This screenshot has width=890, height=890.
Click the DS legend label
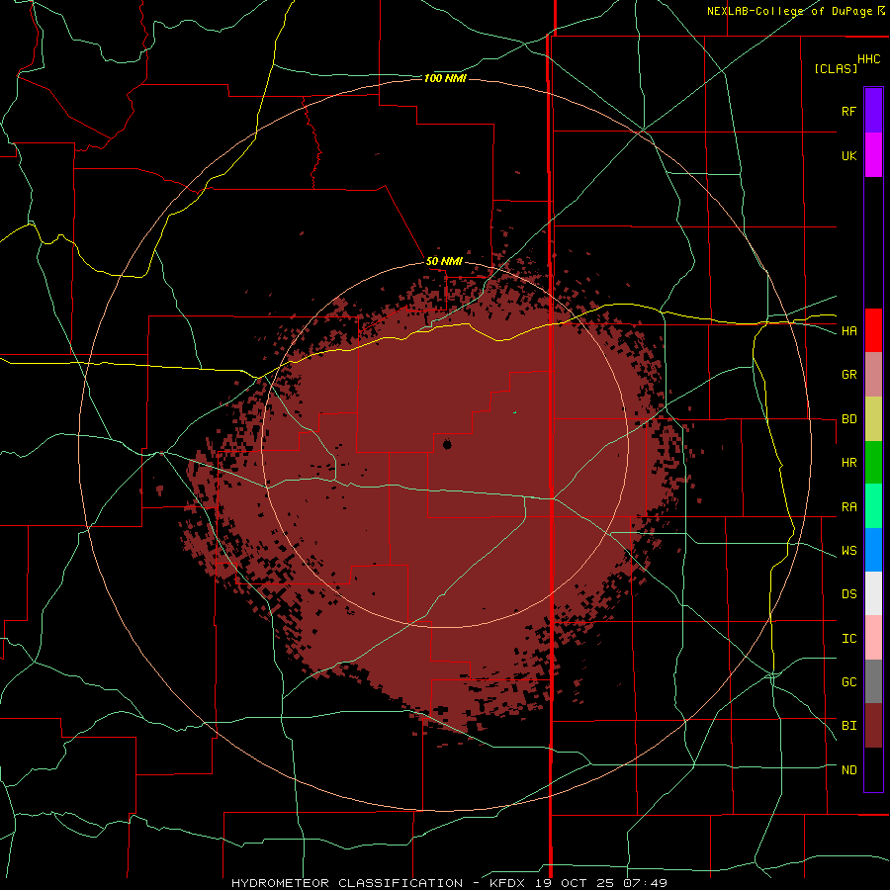pyautogui.click(x=848, y=594)
